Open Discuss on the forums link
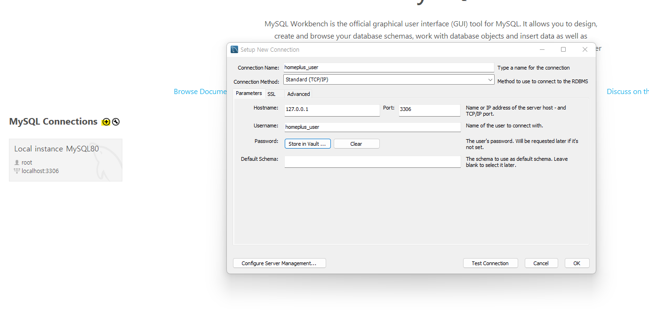Image resolution: width=649 pixels, height=331 pixels. click(628, 92)
